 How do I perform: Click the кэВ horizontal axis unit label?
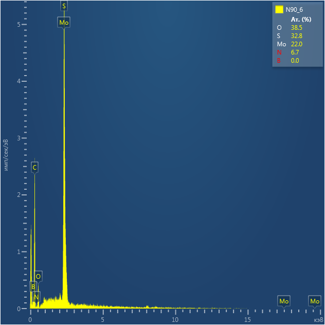(x=317, y=320)
